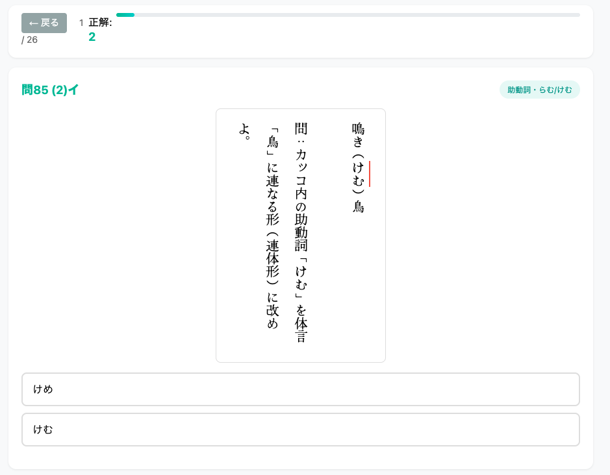This screenshot has height=475, width=610.
Task: Click the question title 問85 (2)イ
Action: click(50, 90)
